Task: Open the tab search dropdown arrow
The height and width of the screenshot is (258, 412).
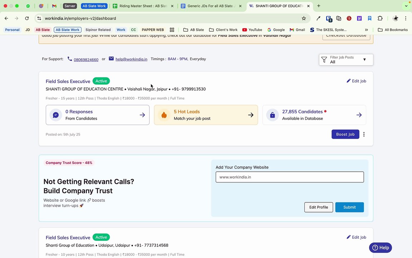Action: (406, 6)
